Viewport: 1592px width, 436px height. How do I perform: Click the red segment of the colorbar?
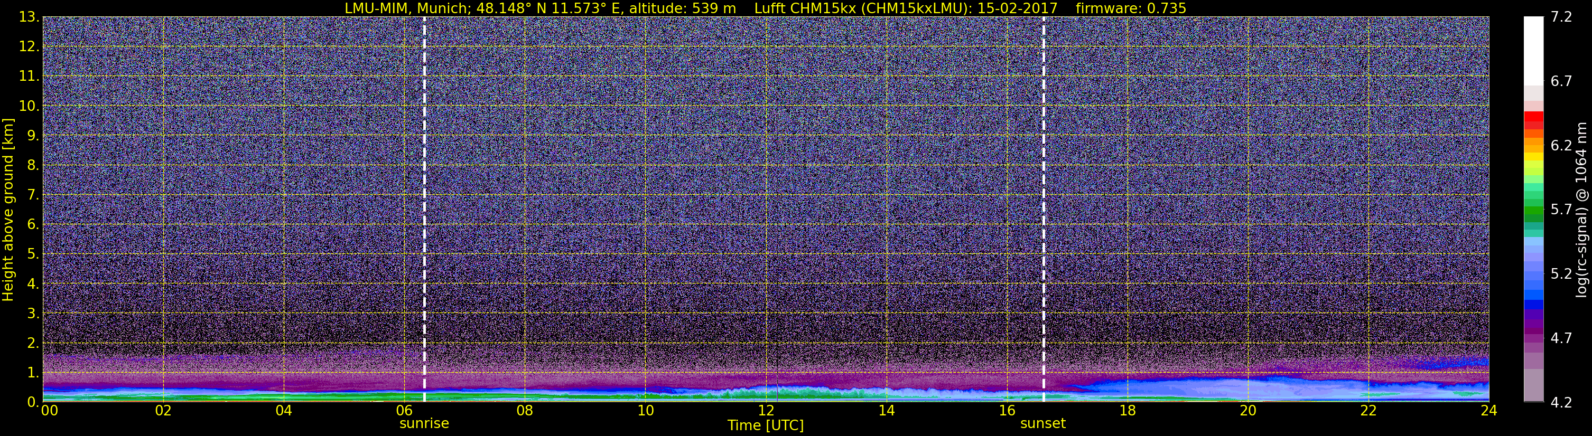pyautogui.click(x=1533, y=116)
